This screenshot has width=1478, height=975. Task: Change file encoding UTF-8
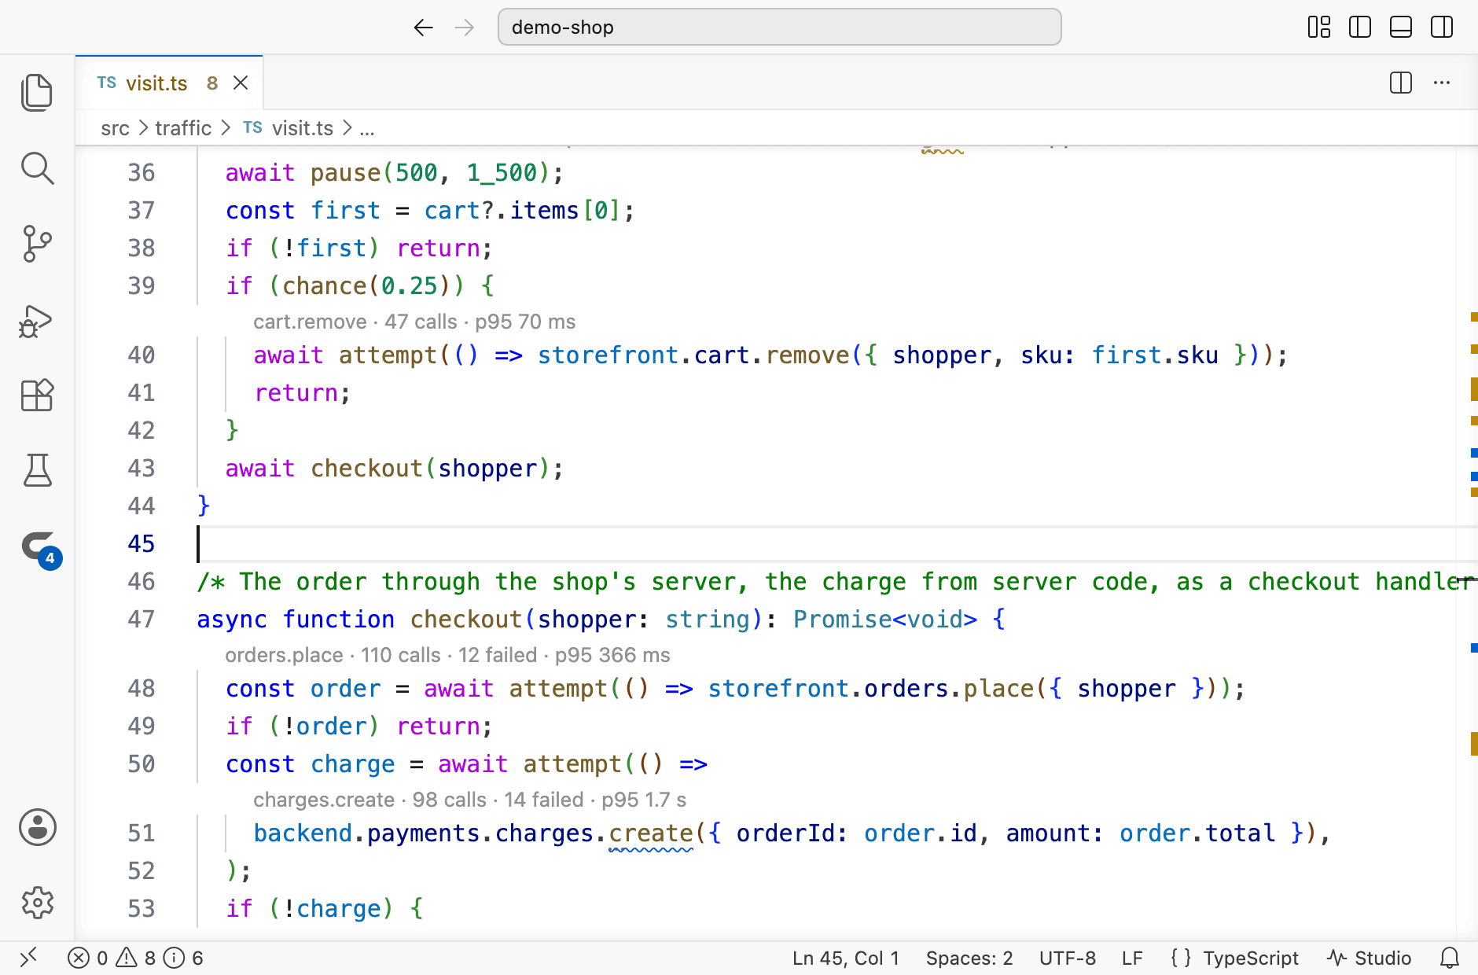point(1067,958)
